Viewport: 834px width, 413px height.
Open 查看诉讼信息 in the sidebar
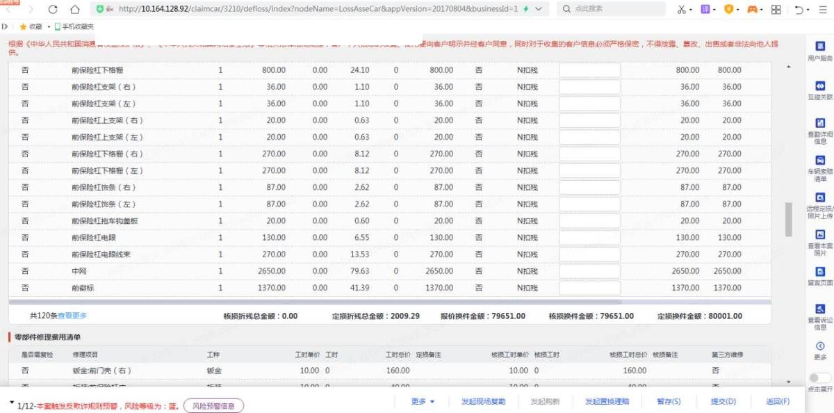click(x=820, y=309)
